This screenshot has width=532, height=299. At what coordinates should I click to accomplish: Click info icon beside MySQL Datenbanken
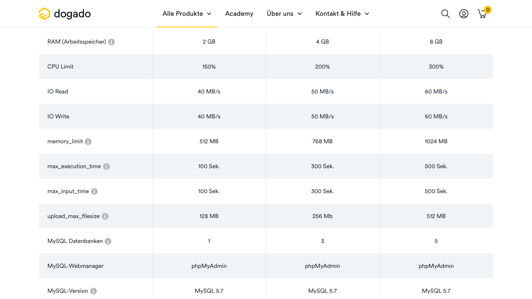pyautogui.click(x=108, y=241)
